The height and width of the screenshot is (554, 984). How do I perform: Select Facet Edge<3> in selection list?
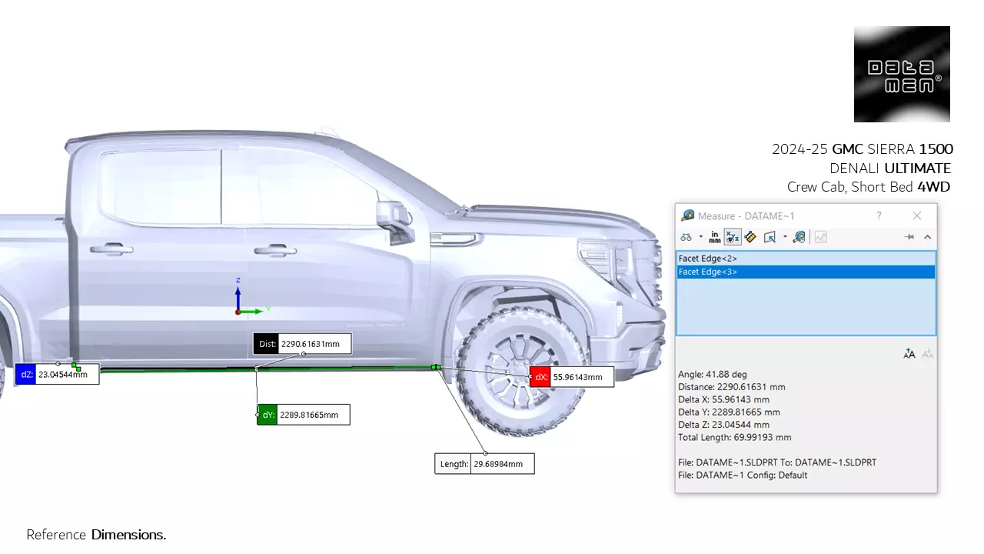click(806, 272)
